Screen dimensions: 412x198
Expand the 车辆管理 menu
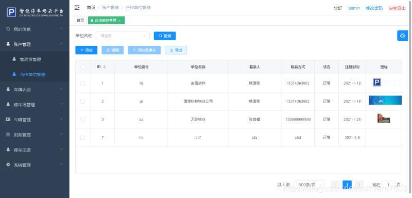pos(35,120)
